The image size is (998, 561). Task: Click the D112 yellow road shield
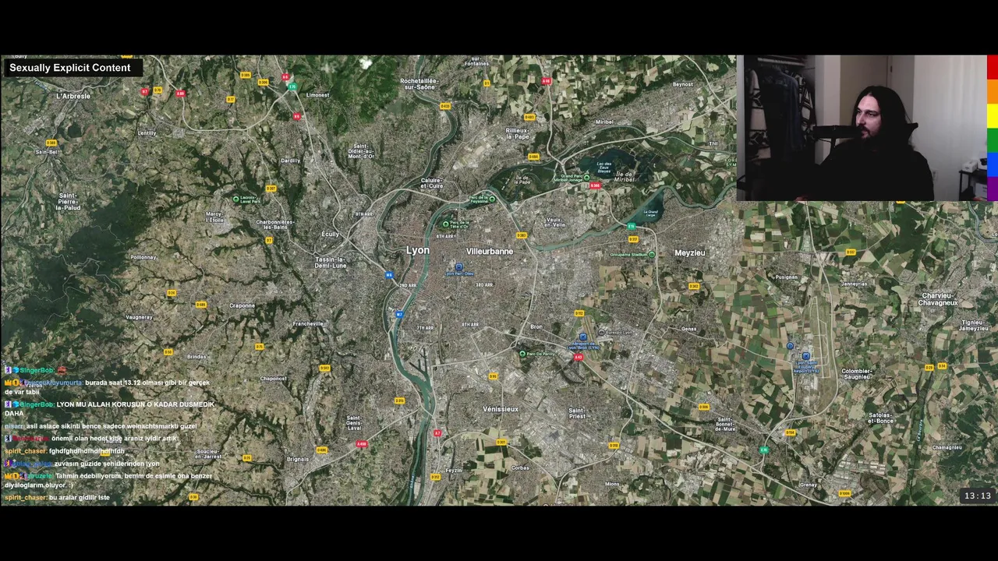[x=579, y=313]
